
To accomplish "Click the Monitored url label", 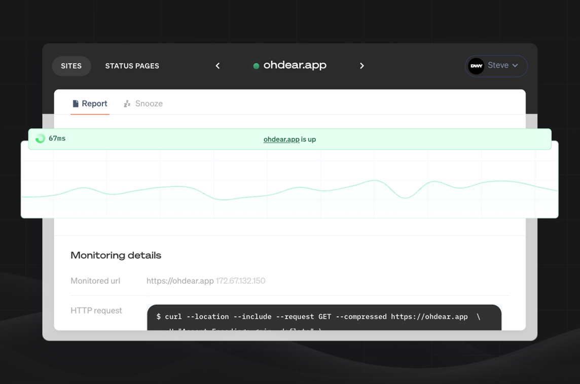I will point(95,281).
